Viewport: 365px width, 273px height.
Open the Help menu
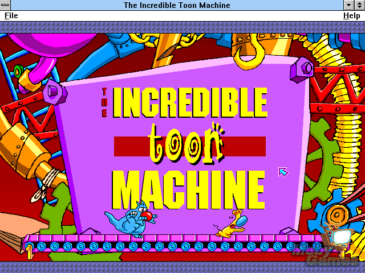[351, 15]
